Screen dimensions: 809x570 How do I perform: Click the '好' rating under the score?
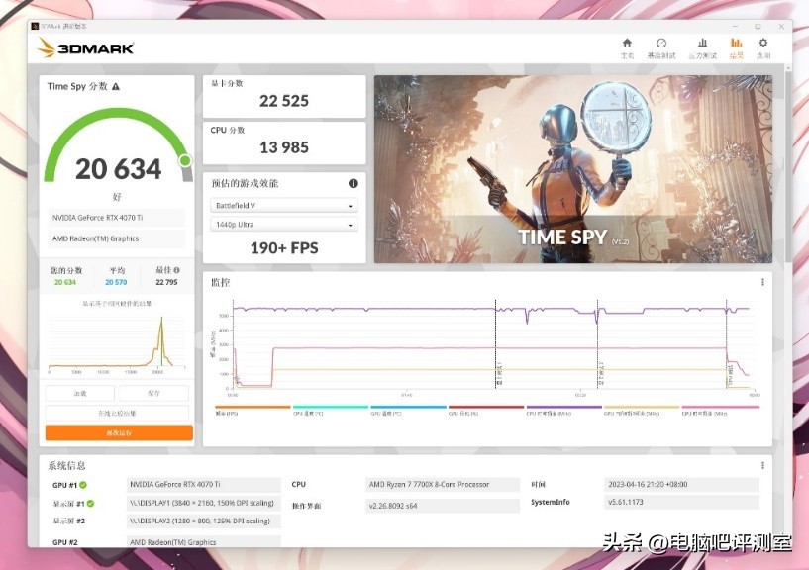click(x=117, y=197)
